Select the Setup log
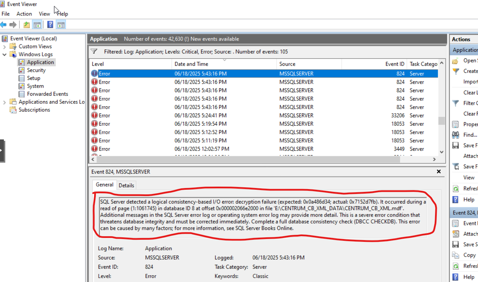The height and width of the screenshot is (282, 478). tap(33, 78)
